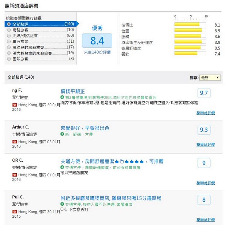Screen dimensions: 226x225
Task: Click the green plus icon in OR C.'s review
Action: point(62,167)
